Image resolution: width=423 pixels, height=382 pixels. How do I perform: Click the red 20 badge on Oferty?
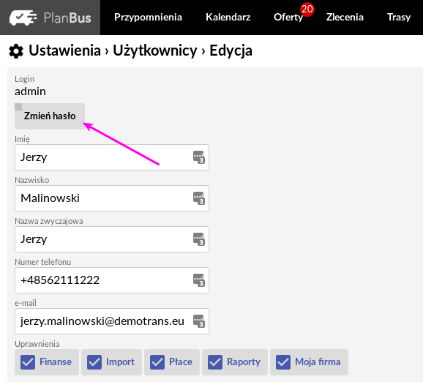pyautogui.click(x=307, y=10)
